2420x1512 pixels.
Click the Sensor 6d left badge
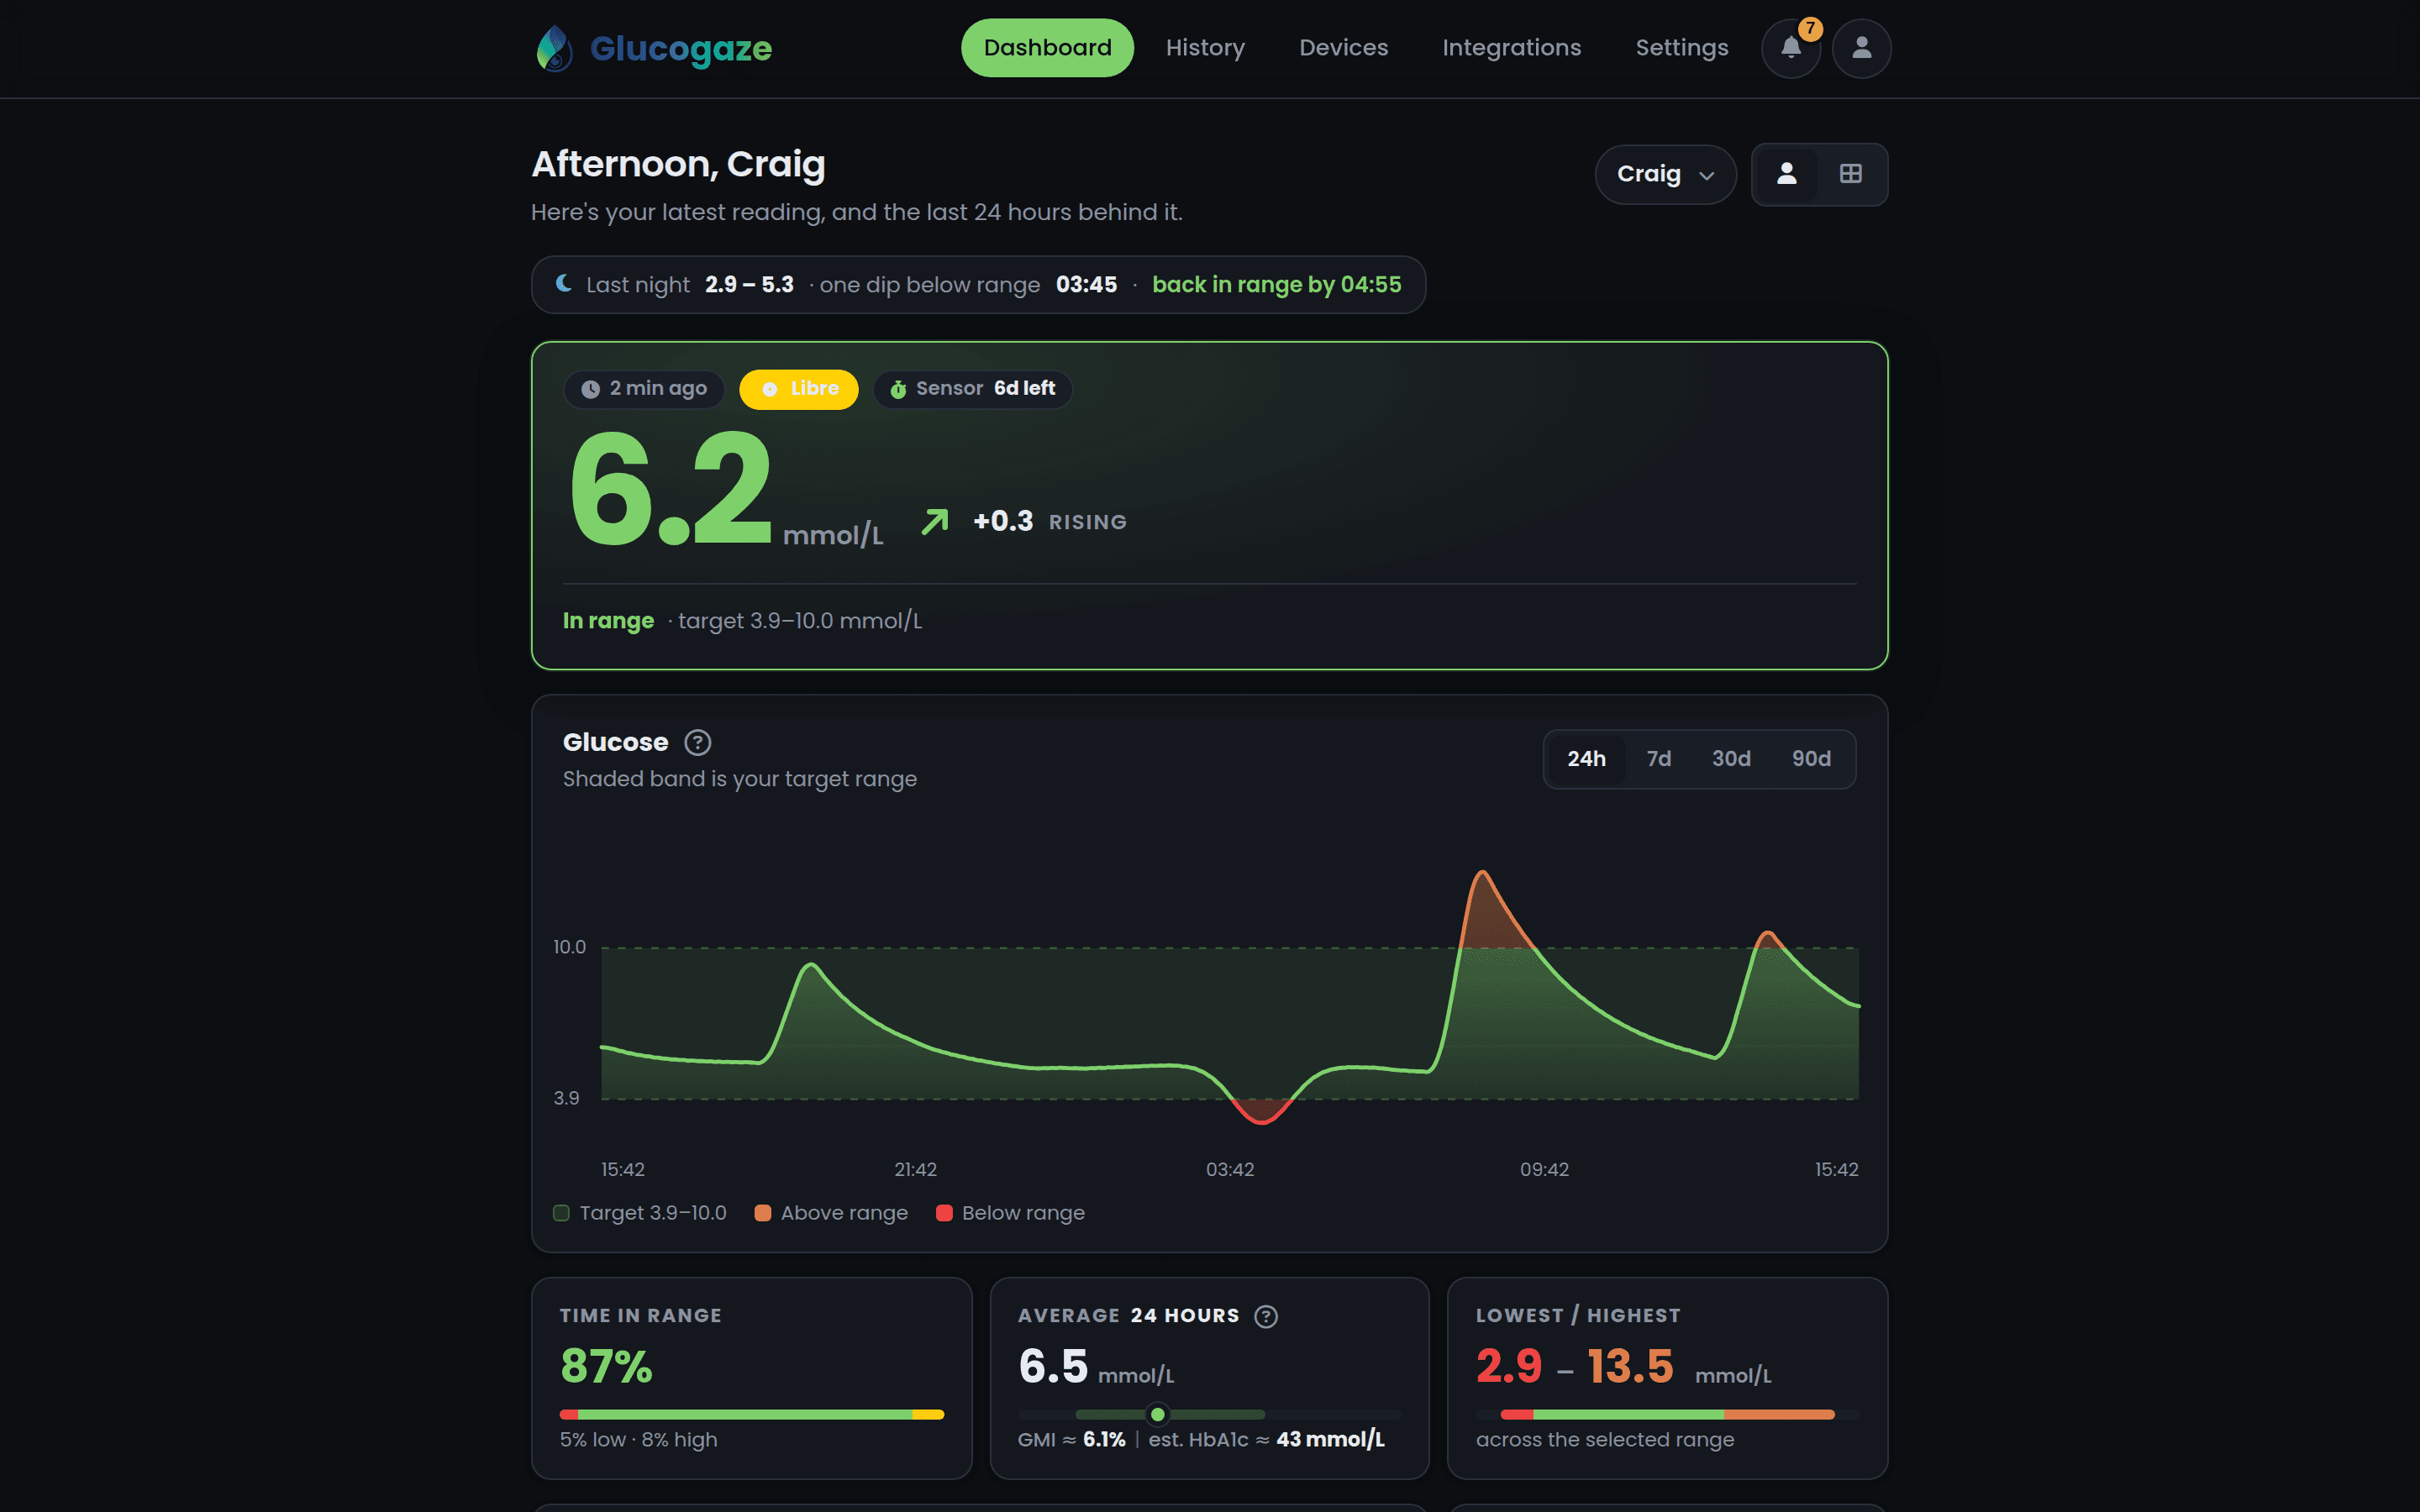pos(973,389)
